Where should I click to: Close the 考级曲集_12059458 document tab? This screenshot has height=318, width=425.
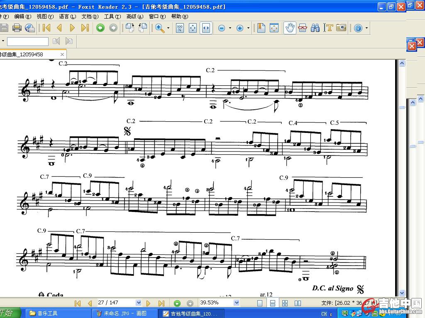(x=62, y=54)
